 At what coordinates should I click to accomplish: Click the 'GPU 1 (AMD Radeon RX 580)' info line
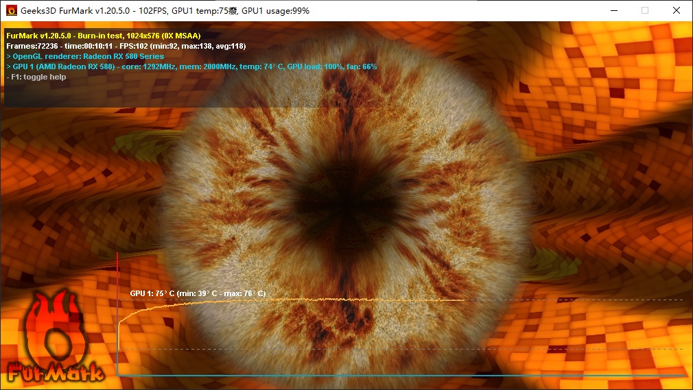point(192,66)
